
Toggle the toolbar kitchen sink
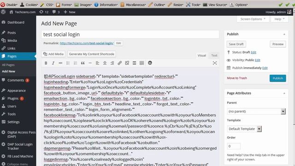142,63
